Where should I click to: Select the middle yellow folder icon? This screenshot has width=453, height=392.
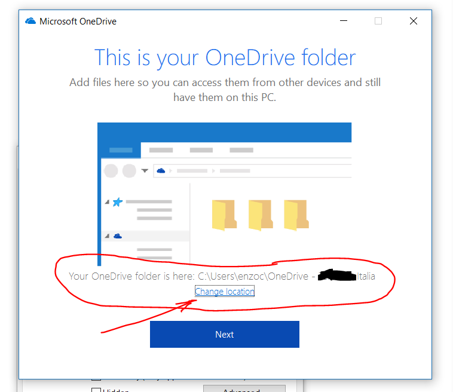click(x=260, y=215)
